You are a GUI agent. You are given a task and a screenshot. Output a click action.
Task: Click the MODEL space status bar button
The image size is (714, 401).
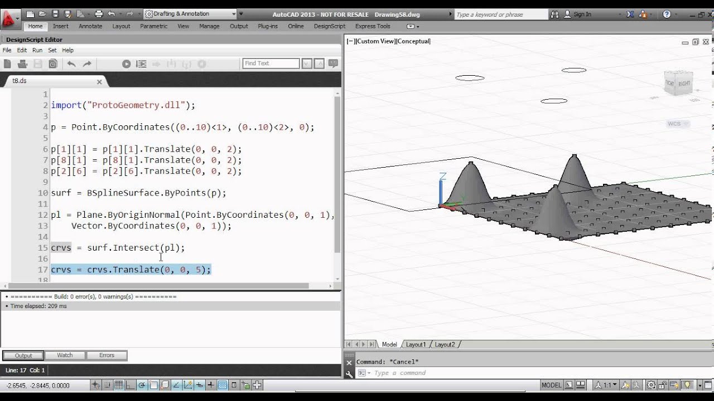click(552, 385)
